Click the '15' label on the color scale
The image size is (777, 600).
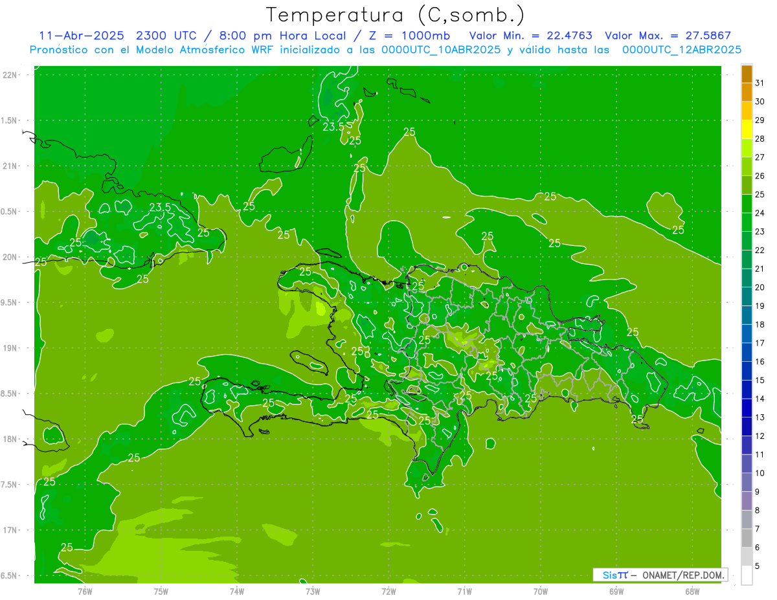point(760,381)
